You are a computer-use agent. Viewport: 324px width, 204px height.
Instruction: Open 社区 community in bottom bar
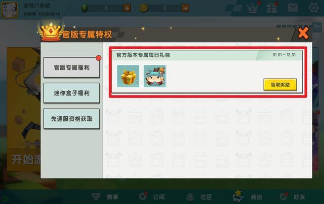coord(199,197)
